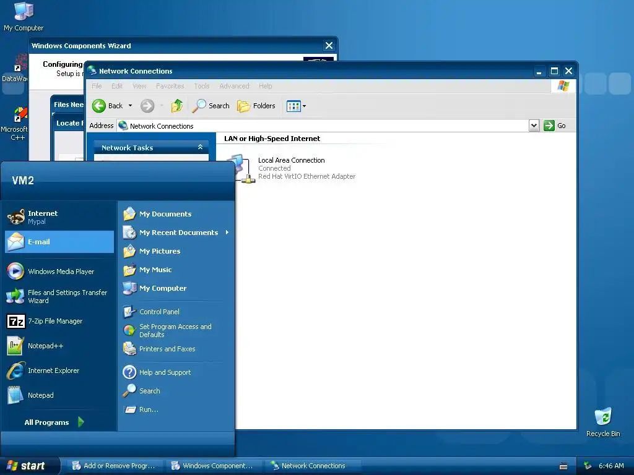Launch Notepad++ from Start menu

point(59,346)
